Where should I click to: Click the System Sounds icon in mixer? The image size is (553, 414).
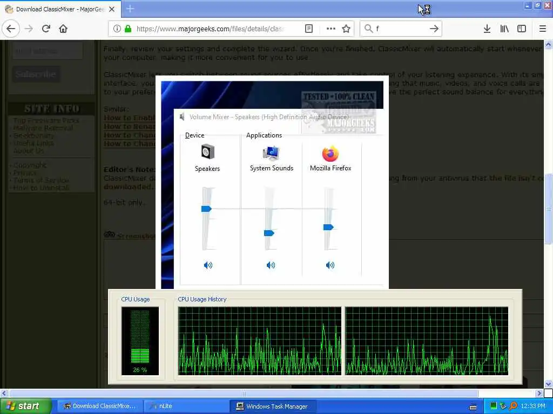pyautogui.click(x=271, y=153)
